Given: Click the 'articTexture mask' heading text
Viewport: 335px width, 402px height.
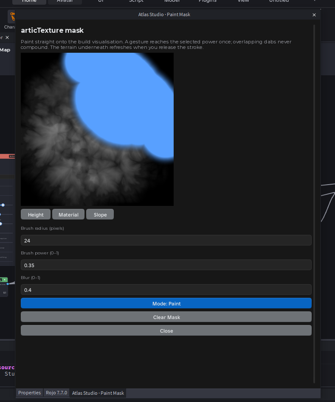Looking at the screenshot, I should pos(52,30).
